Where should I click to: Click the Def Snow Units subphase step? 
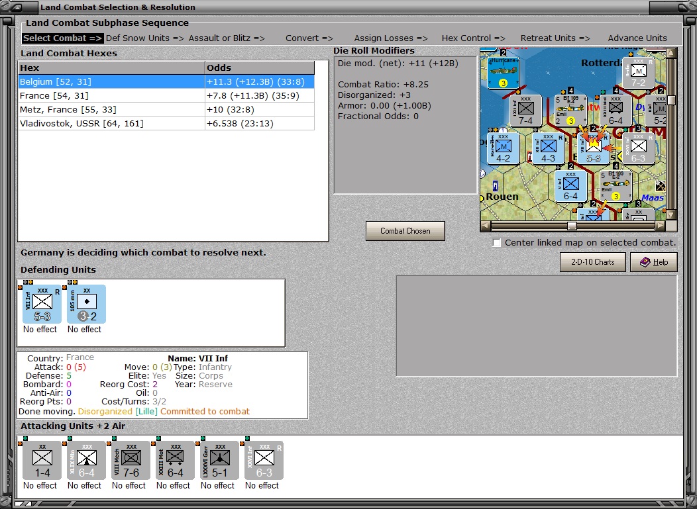click(145, 38)
